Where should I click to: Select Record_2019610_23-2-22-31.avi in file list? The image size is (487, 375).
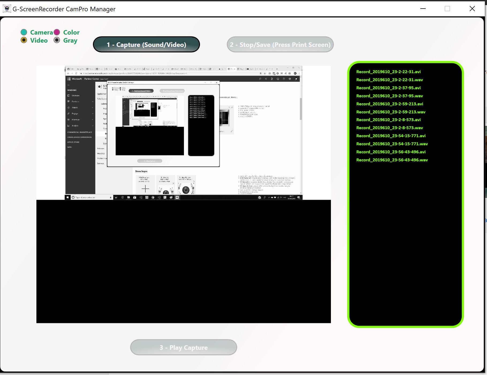pyautogui.click(x=388, y=72)
